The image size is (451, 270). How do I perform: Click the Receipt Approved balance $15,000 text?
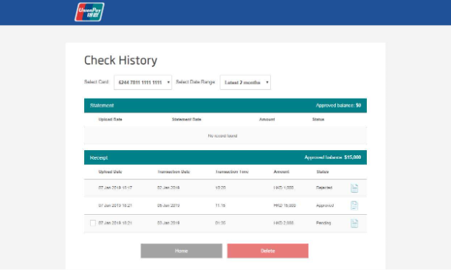click(x=333, y=157)
